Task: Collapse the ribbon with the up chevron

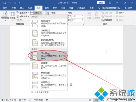Action: tap(134, 24)
